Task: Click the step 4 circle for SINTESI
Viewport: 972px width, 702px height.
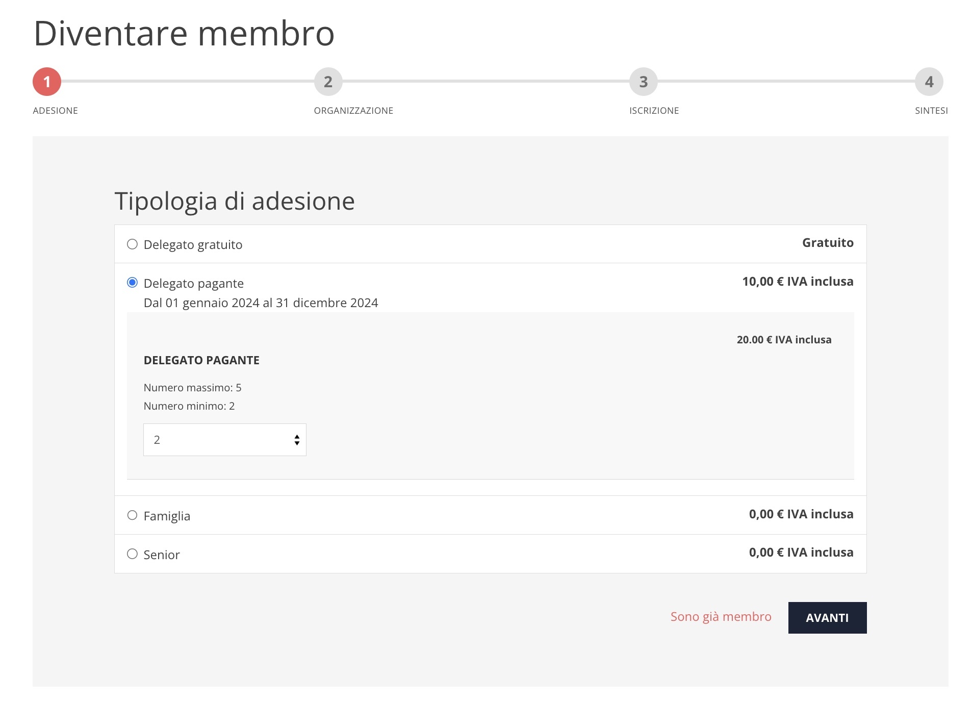Action: 930,82
